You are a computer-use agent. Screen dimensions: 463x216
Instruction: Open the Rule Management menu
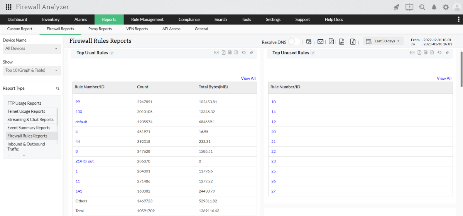click(147, 19)
